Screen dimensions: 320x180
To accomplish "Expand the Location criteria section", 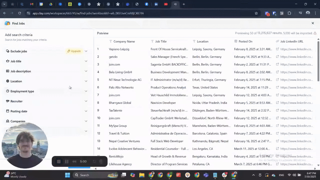I will point(86,81).
